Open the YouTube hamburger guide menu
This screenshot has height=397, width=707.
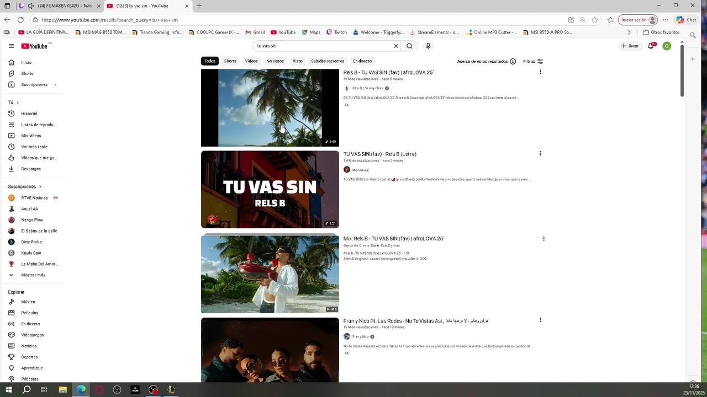pyautogui.click(x=11, y=46)
